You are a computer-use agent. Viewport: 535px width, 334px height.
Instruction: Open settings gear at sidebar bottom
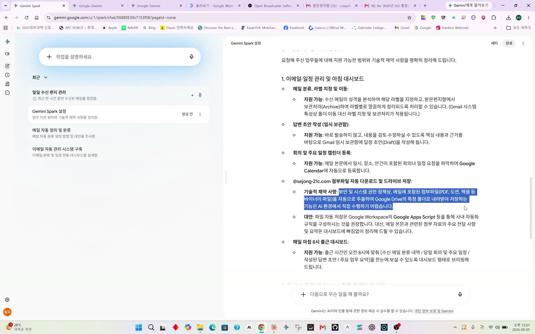click(7, 300)
